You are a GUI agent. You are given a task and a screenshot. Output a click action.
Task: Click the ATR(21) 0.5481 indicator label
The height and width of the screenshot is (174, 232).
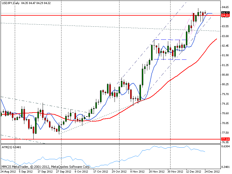pos(11,147)
